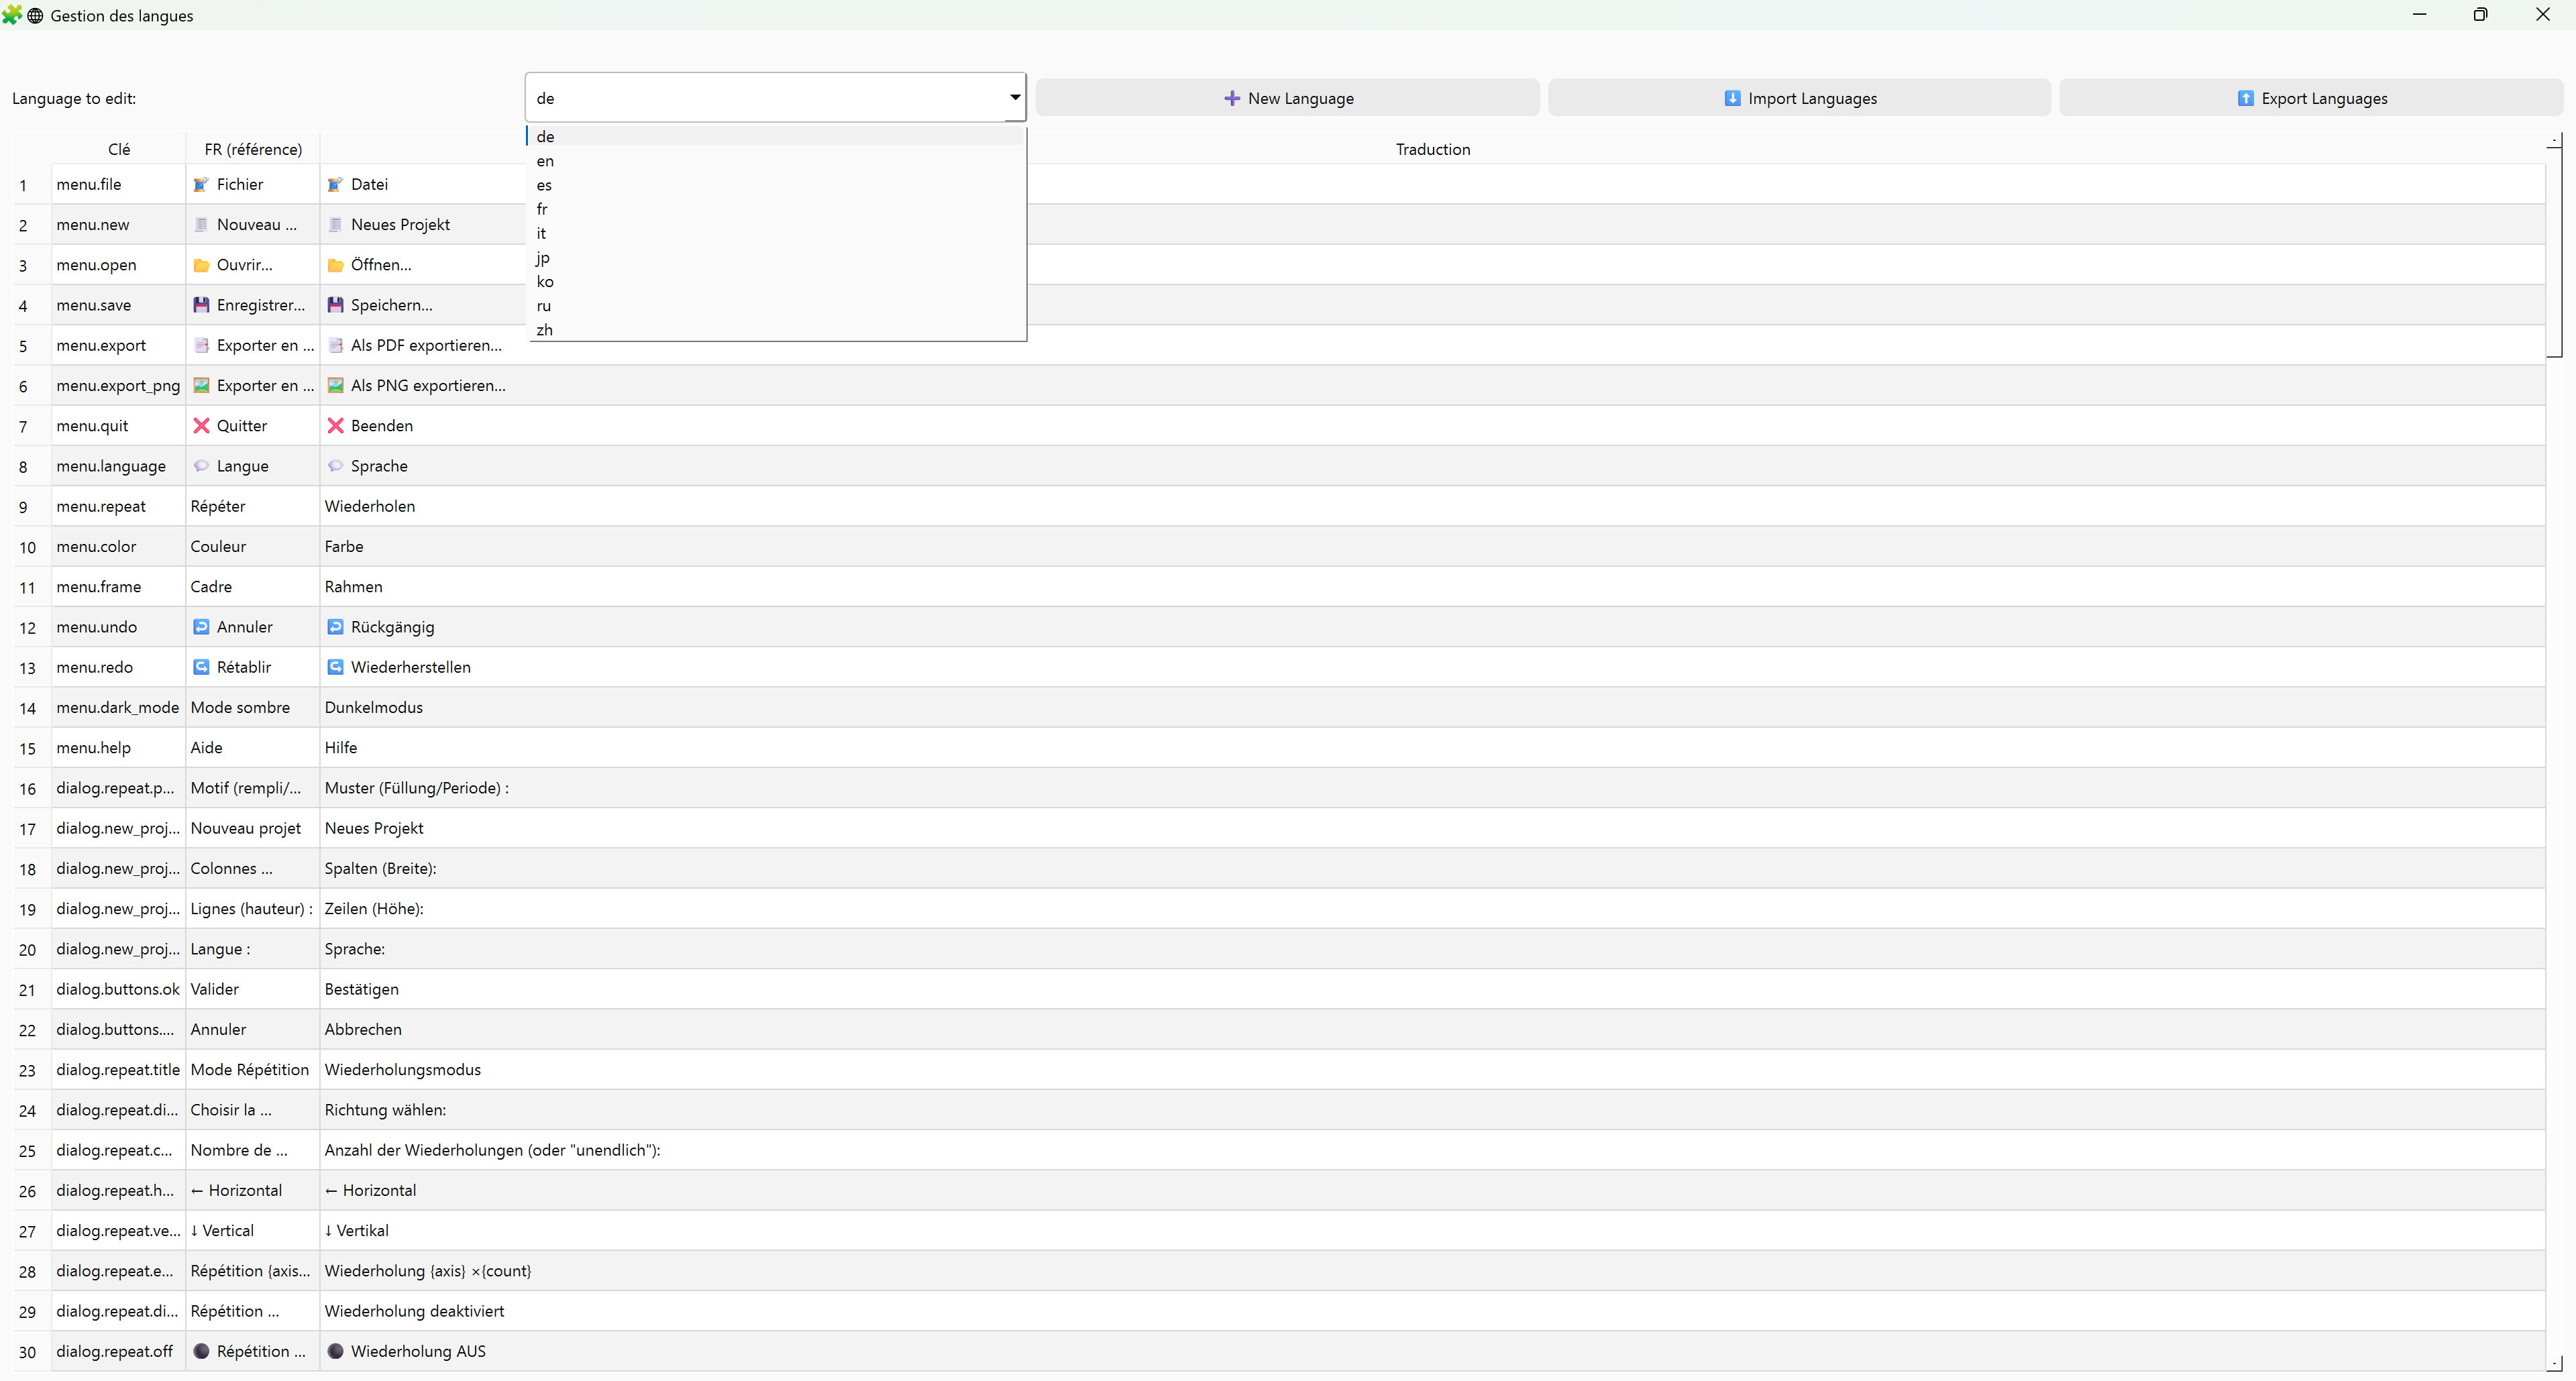Click the folder icon next to Öffnen

(x=335, y=264)
